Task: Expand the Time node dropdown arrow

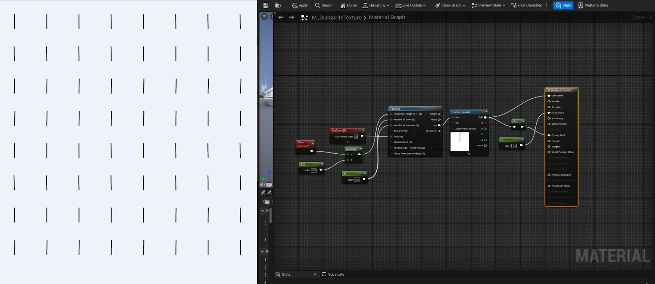Action: click(x=313, y=143)
